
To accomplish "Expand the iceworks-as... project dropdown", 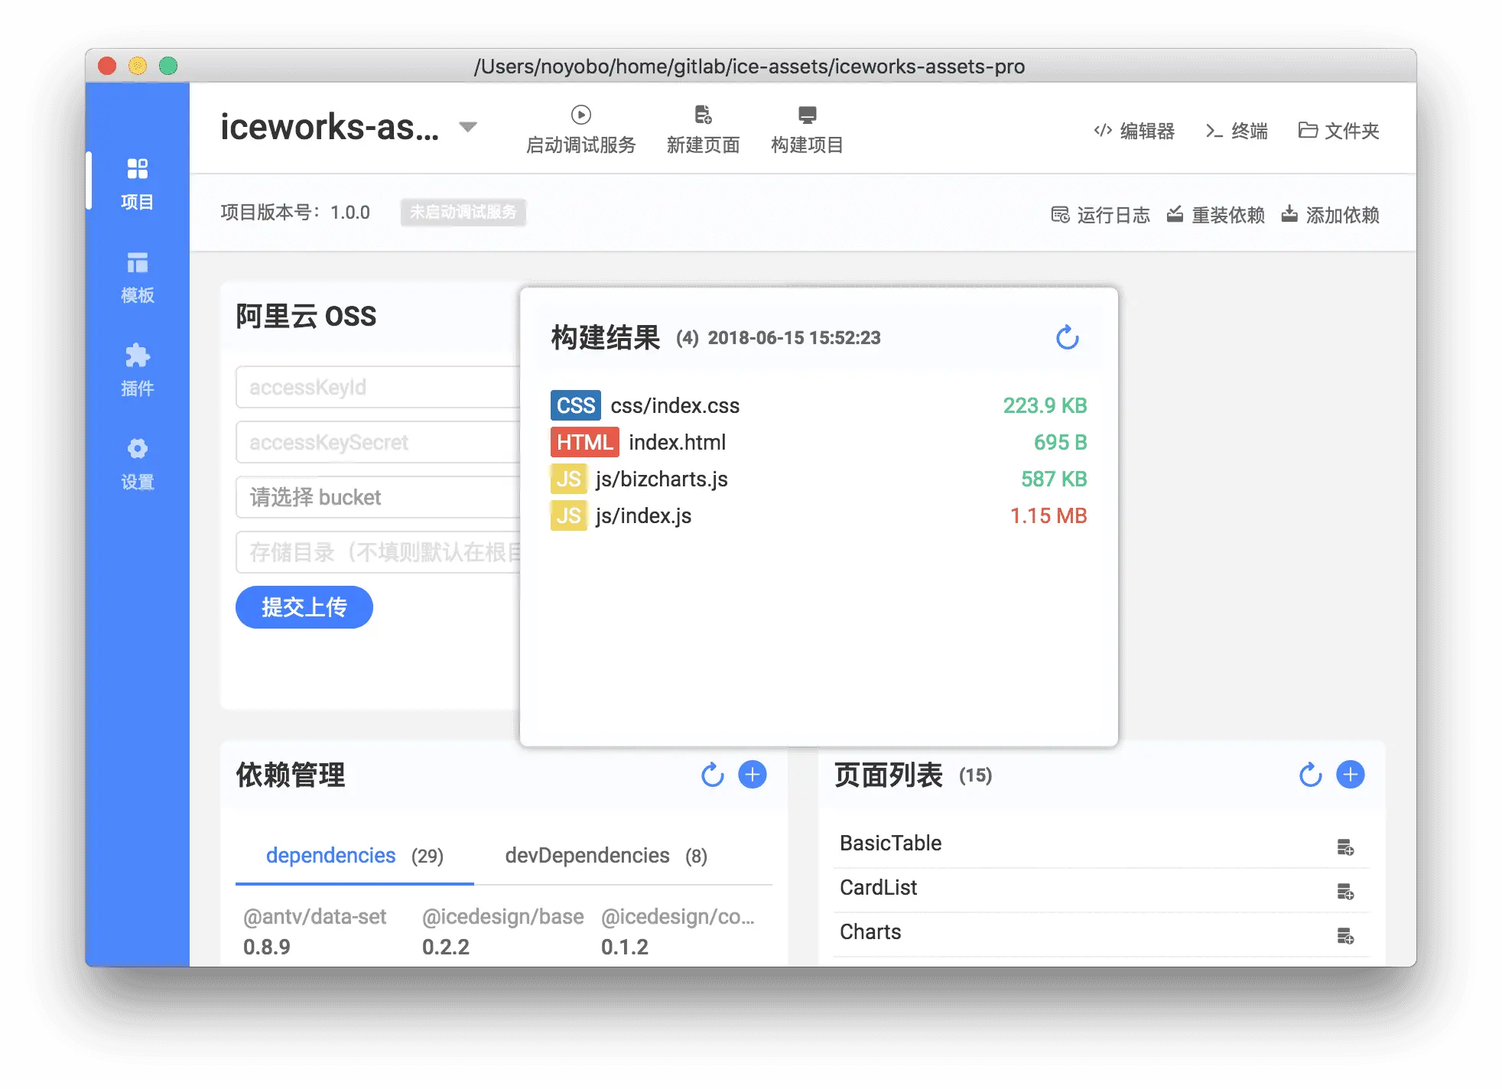I will pos(468,127).
